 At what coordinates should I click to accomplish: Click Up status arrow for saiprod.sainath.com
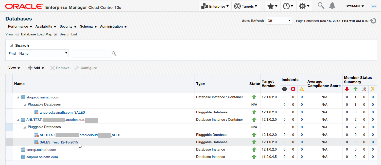coord(254,157)
